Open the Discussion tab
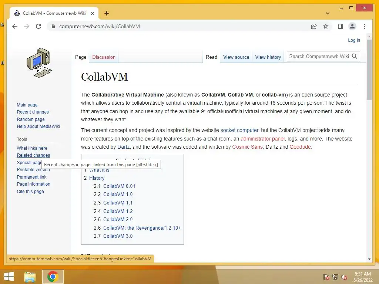Screen dimensions: 379x284 click(x=104, y=57)
